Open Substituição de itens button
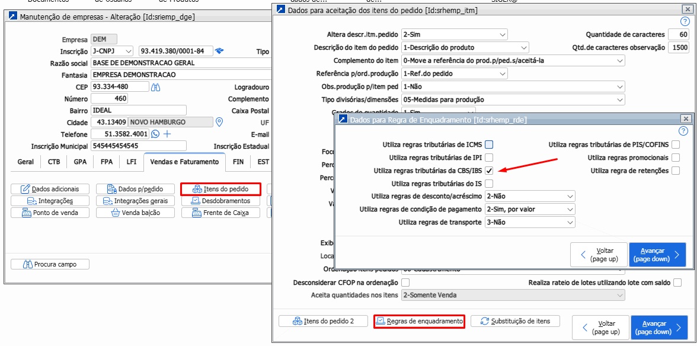 [x=515, y=321]
